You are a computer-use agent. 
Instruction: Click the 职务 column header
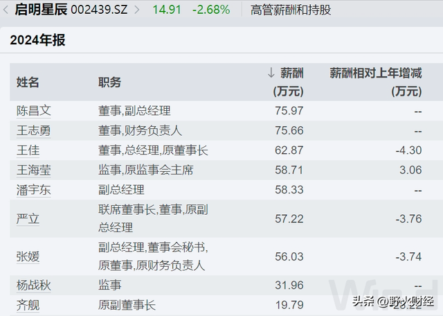click(x=109, y=82)
